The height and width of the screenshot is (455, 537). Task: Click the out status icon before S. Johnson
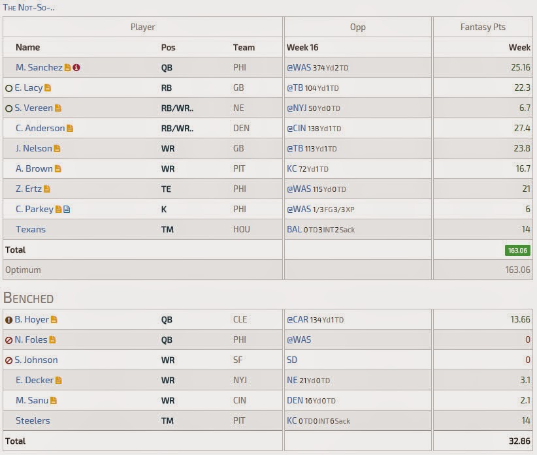9,360
